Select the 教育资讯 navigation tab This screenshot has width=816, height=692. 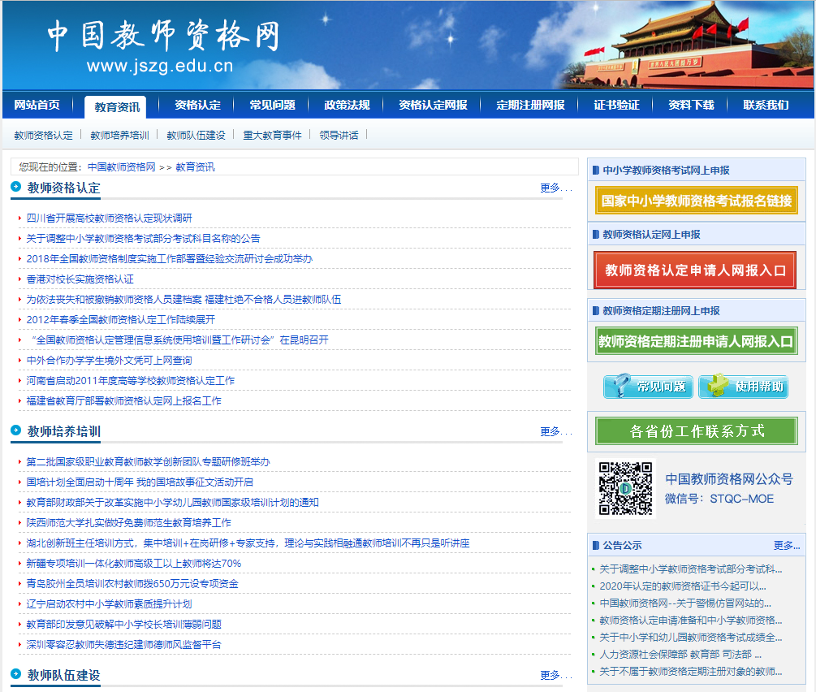[x=117, y=107]
